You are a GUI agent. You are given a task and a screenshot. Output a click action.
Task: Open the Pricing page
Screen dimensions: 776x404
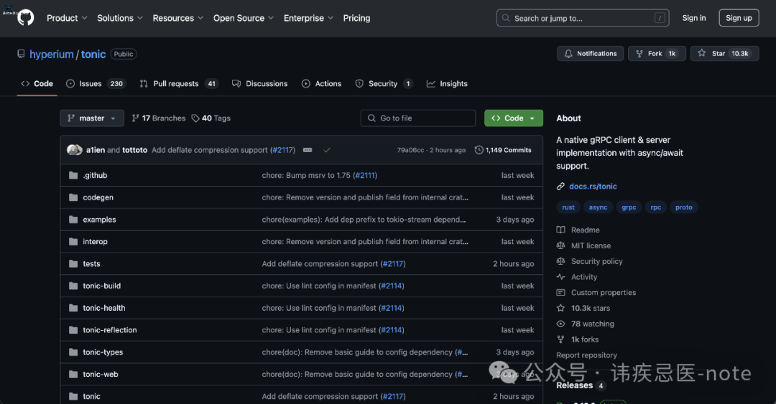(x=356, y=18)
